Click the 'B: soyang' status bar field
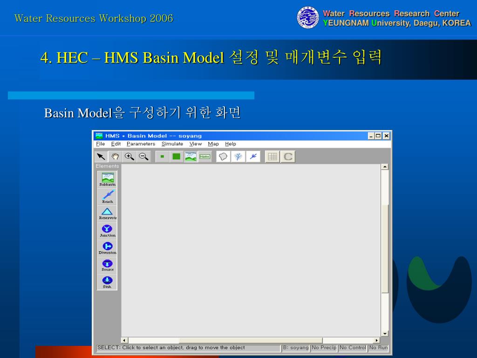477x358 pixels. click(x=295, y=348)
